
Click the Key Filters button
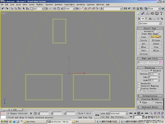coord(119,117)
